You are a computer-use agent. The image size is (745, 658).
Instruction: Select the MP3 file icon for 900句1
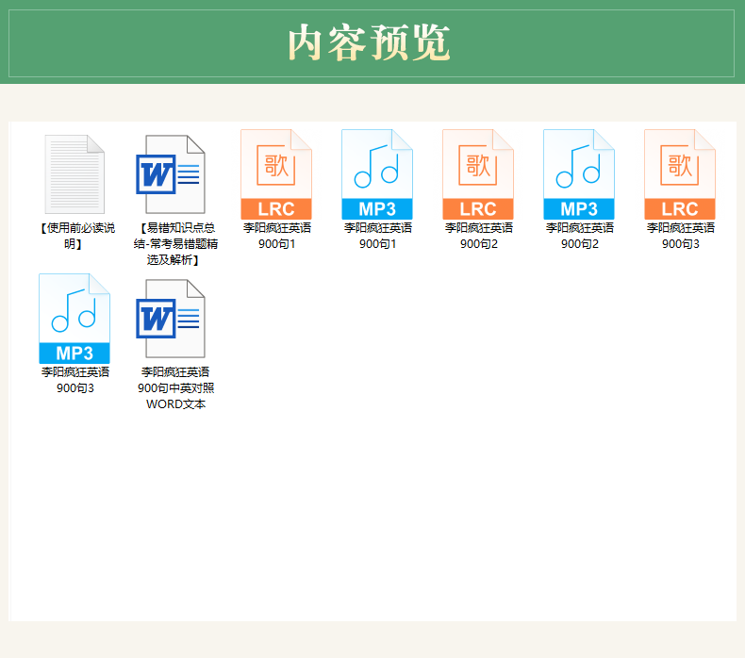377,174
